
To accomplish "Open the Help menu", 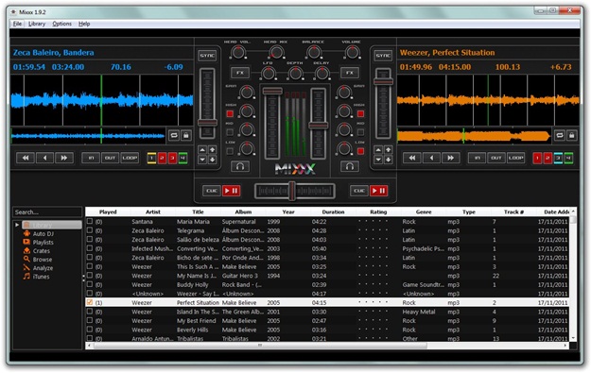I will [84, 24].
